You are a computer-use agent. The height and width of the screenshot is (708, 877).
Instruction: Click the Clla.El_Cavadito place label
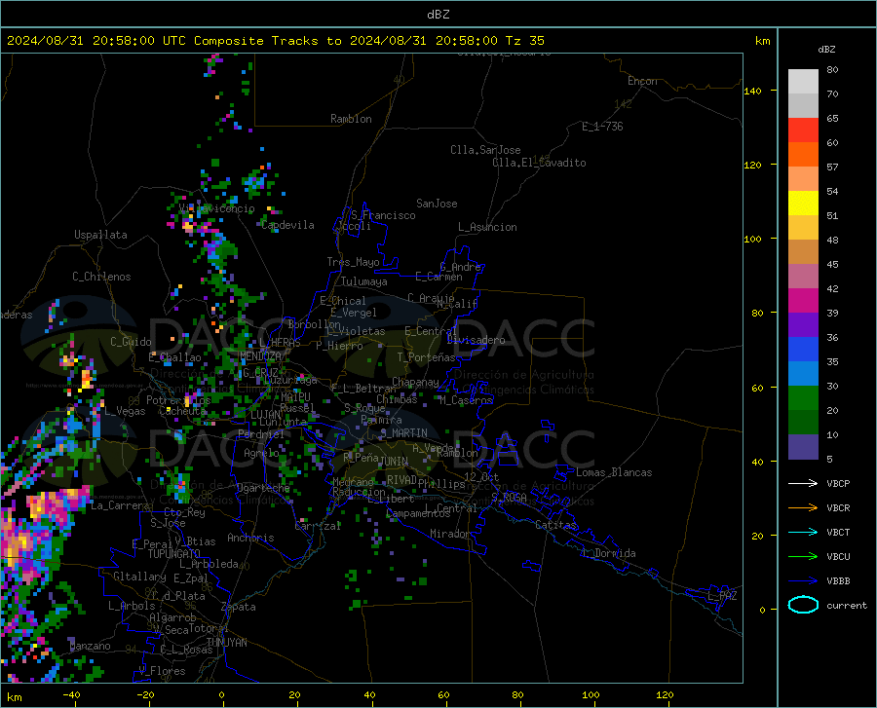tap(539, 163)
